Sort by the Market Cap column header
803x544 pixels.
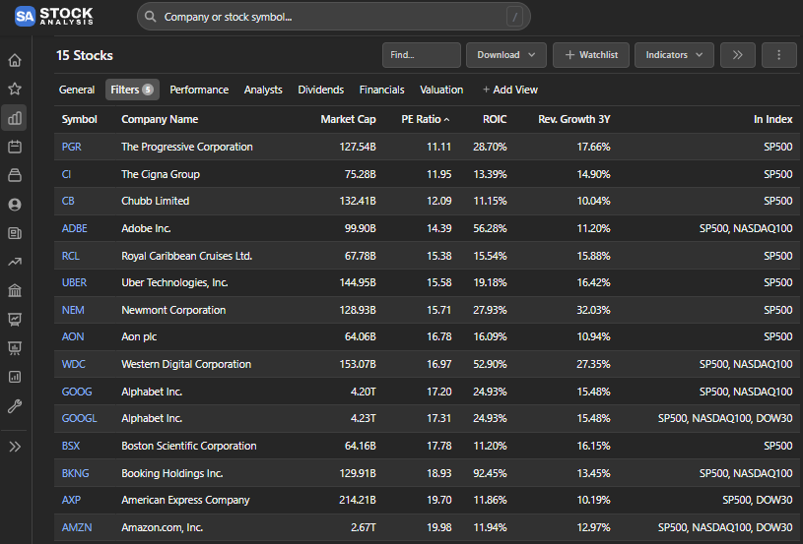coord(348,119)
